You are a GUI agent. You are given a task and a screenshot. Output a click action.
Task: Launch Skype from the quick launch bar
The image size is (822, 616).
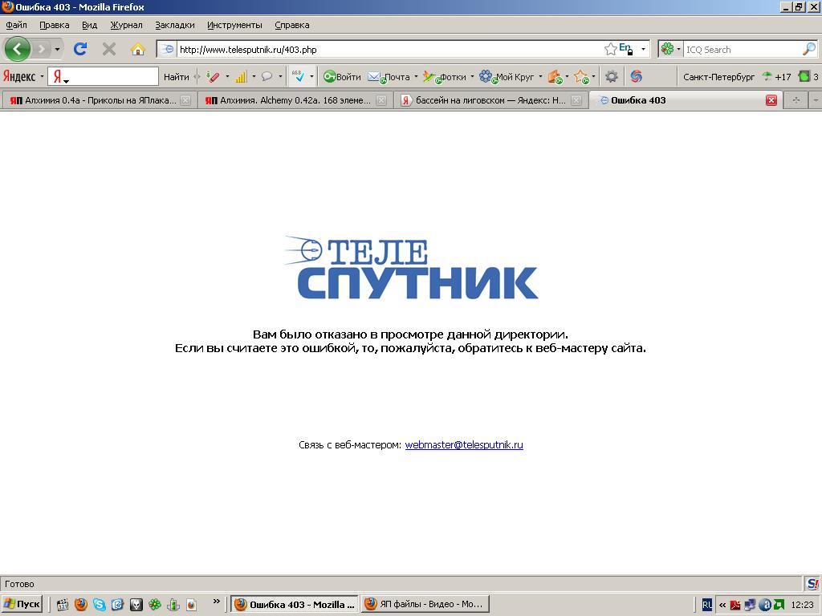[x=99, y=605]
